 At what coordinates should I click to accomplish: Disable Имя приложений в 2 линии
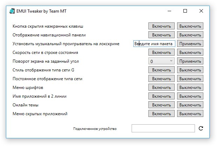click(190, 96)
